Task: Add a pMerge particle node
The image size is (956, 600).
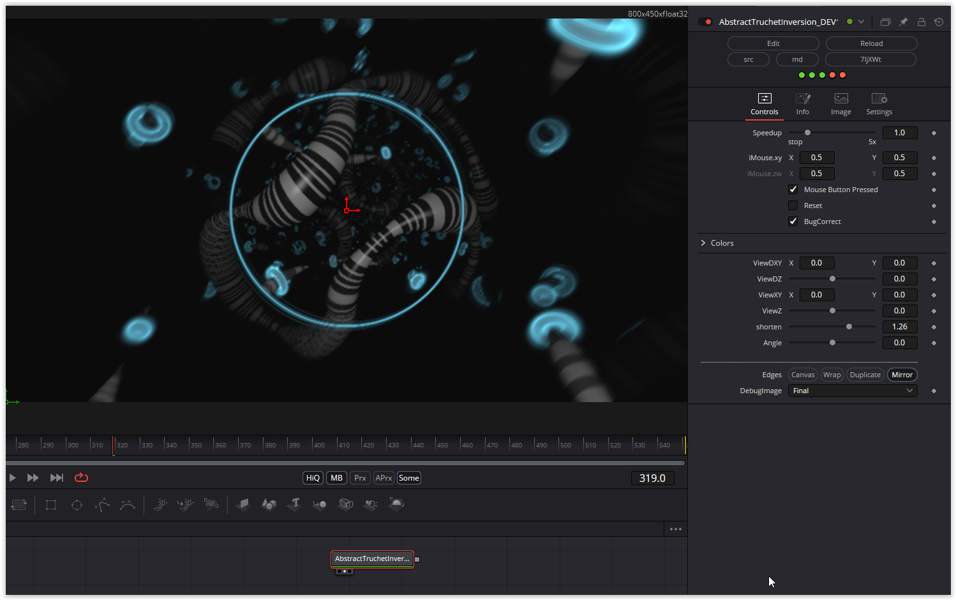Action: click(186, 505)
